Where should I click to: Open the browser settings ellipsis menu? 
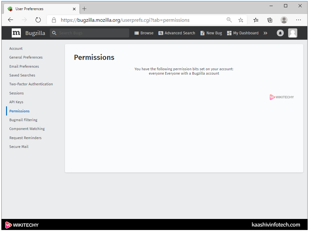click(298, 20)
